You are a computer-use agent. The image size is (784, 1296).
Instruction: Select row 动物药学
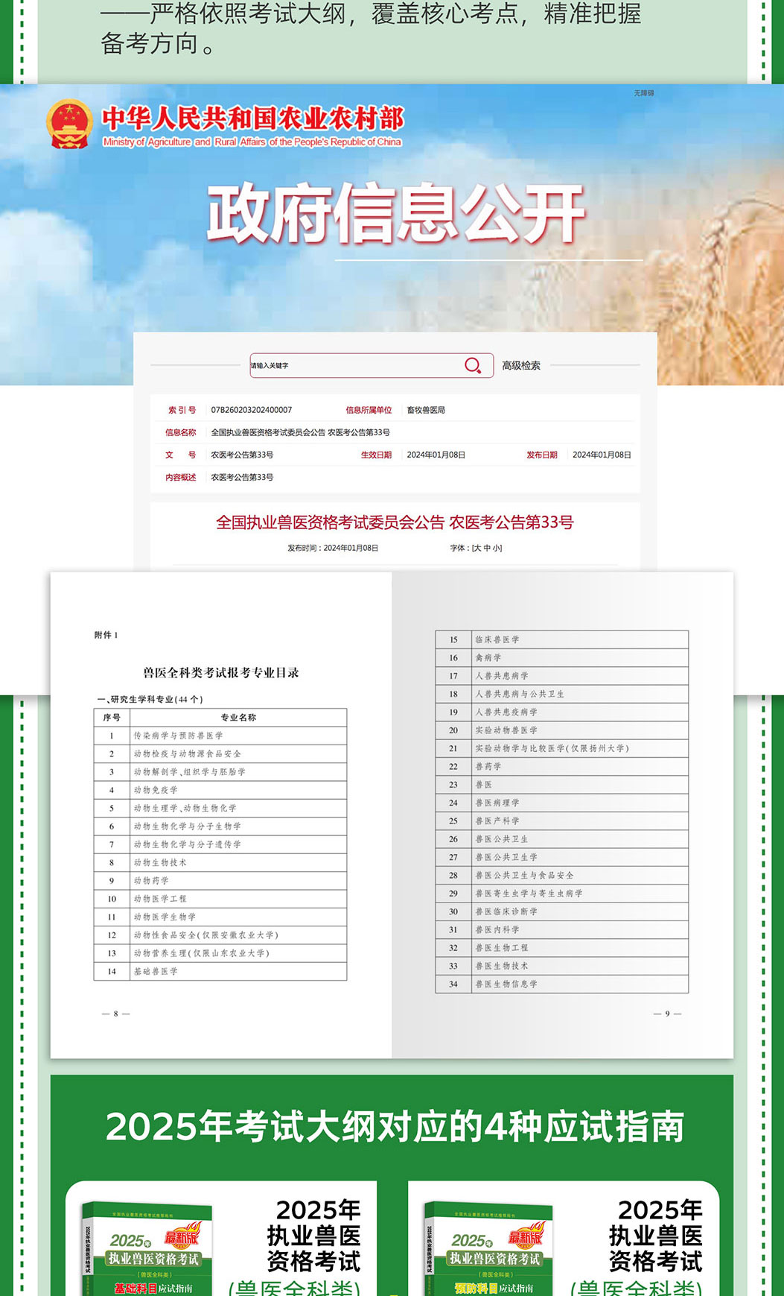(x=220, y=880)
